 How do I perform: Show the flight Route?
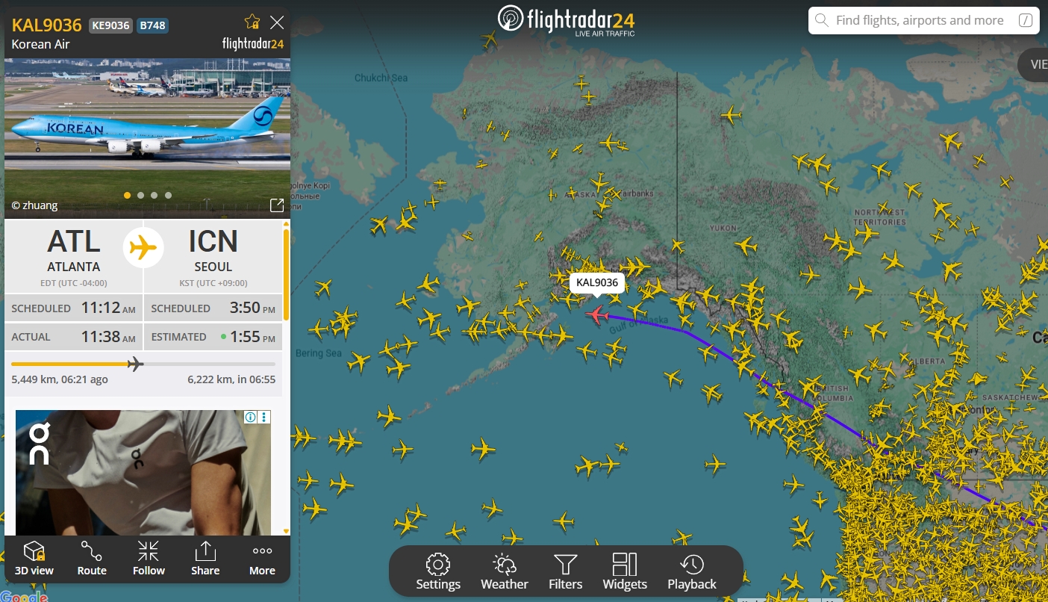click(92, 559)
